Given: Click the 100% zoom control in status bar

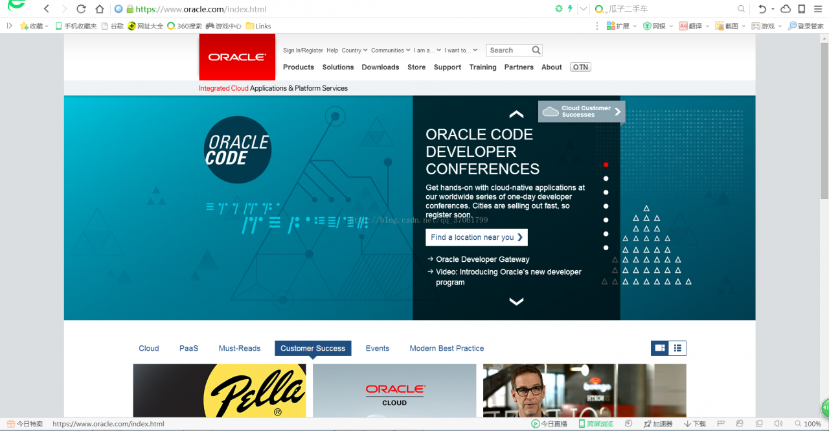Looking at the screenshot, I should coord(807,424).
